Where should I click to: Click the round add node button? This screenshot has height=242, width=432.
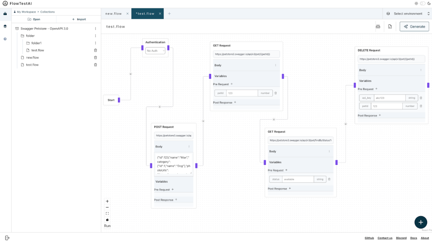coord(420,222)
